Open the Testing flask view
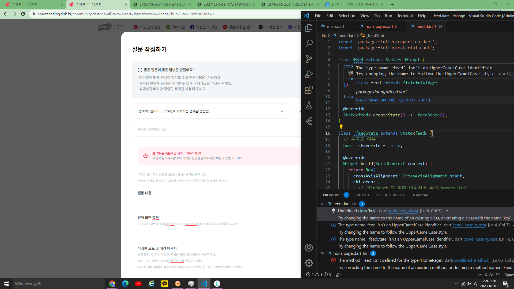 [x=309, y=105]
